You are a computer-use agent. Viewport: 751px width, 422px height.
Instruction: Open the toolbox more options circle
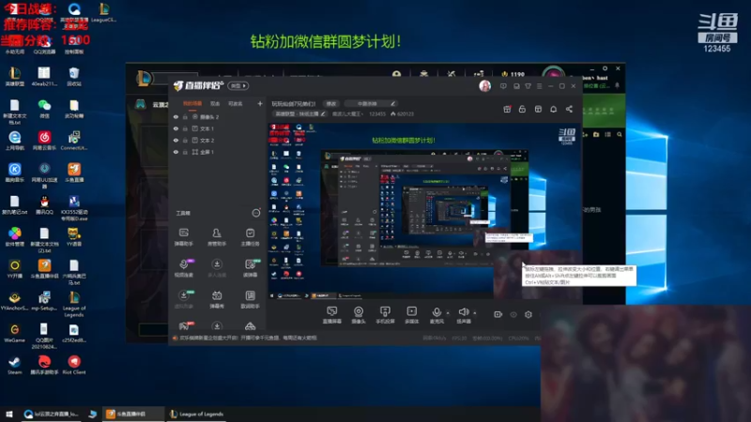(x=256, y=213)
